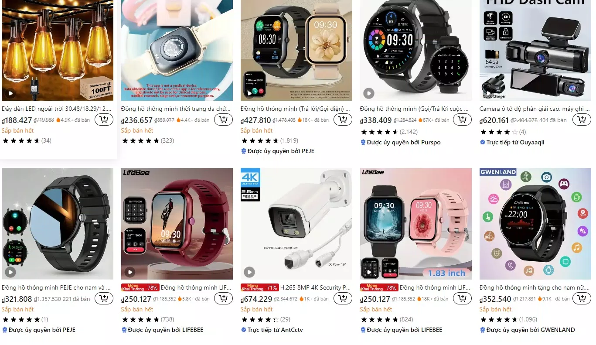Image resolution: width=596 pixels, height=345 pixels.
Task: Play the 4K security camera video
Action: [249, 272]
